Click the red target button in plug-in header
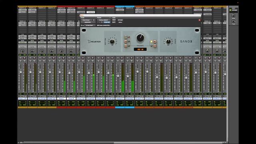This screenshot has height=144, width=256. pos(199,20)
